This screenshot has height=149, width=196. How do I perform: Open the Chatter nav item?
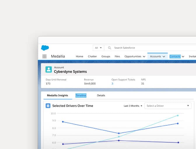coord(92,56)
